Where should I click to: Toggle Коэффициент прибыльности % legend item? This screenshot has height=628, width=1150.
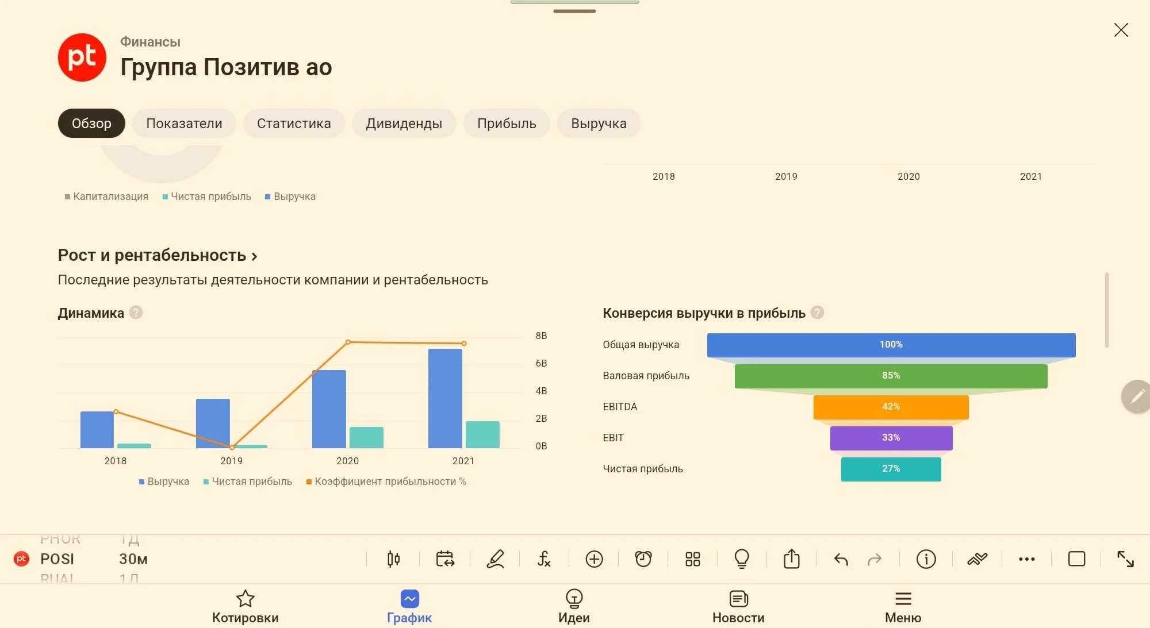[386, 481]
